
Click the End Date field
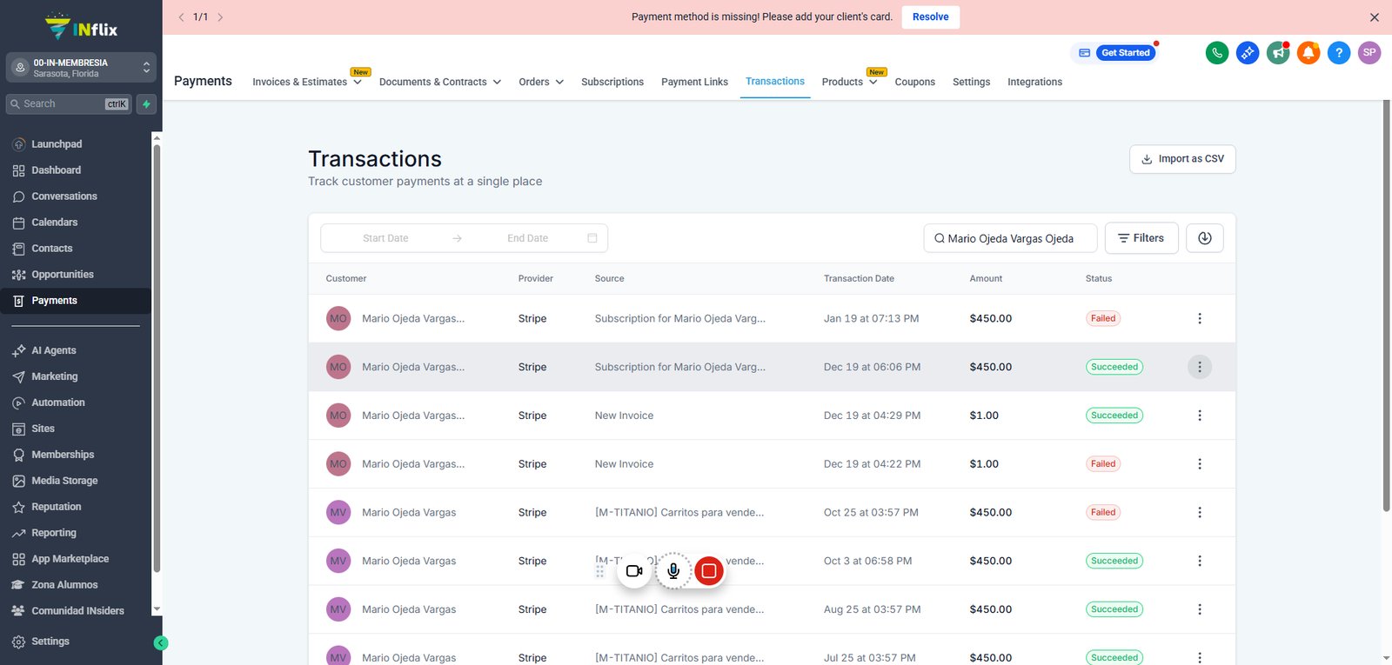[528, 238]
